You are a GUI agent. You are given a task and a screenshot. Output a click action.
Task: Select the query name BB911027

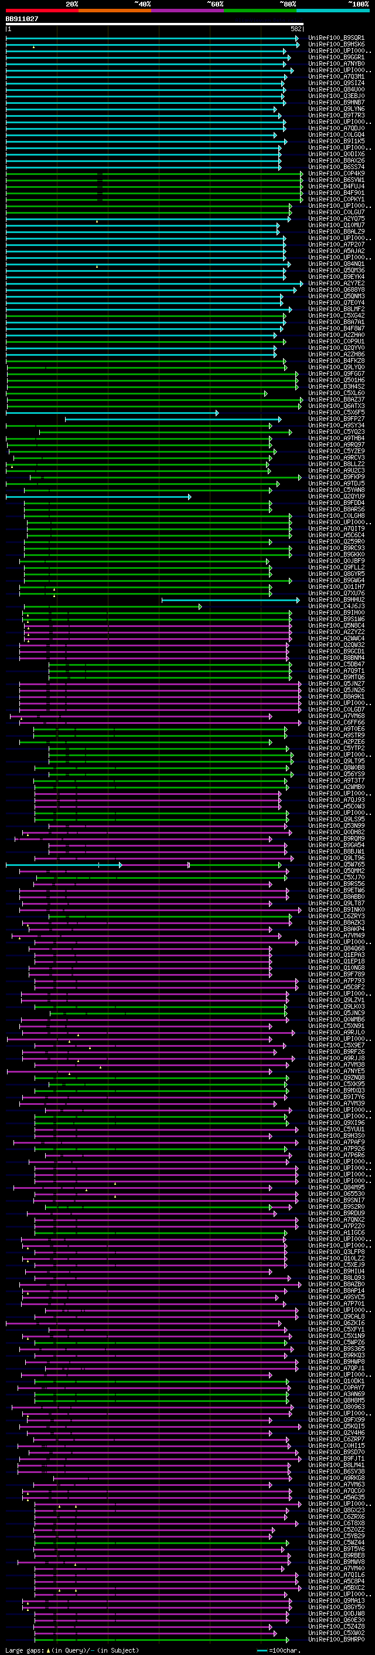point(22,19)
